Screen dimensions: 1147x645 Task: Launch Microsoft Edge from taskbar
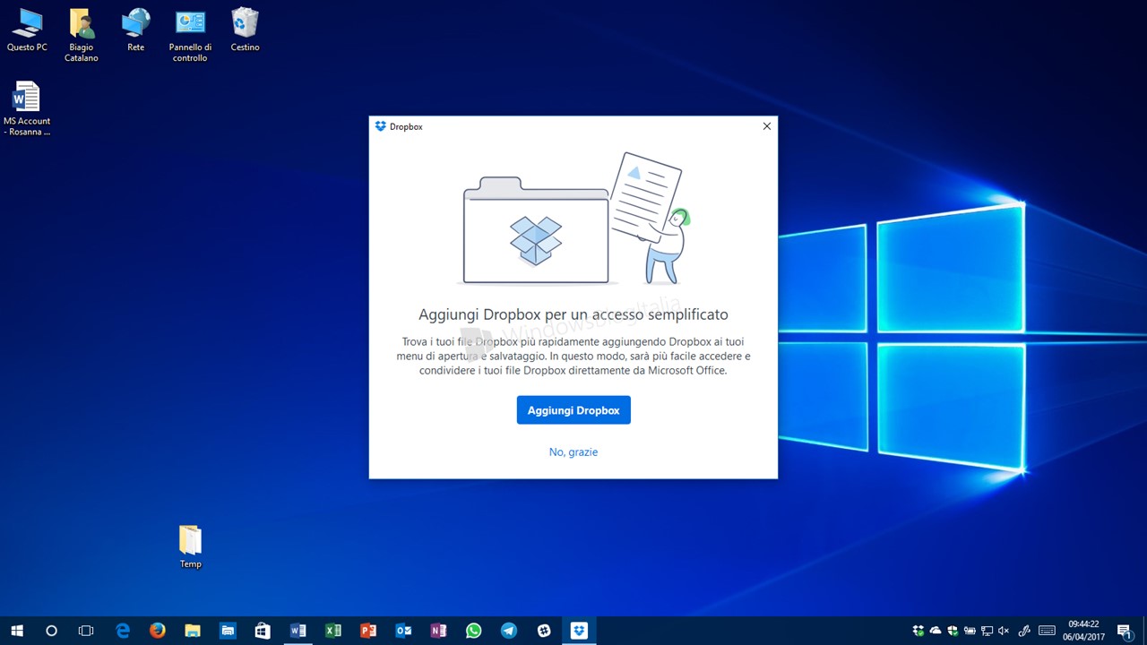point(123,631)
